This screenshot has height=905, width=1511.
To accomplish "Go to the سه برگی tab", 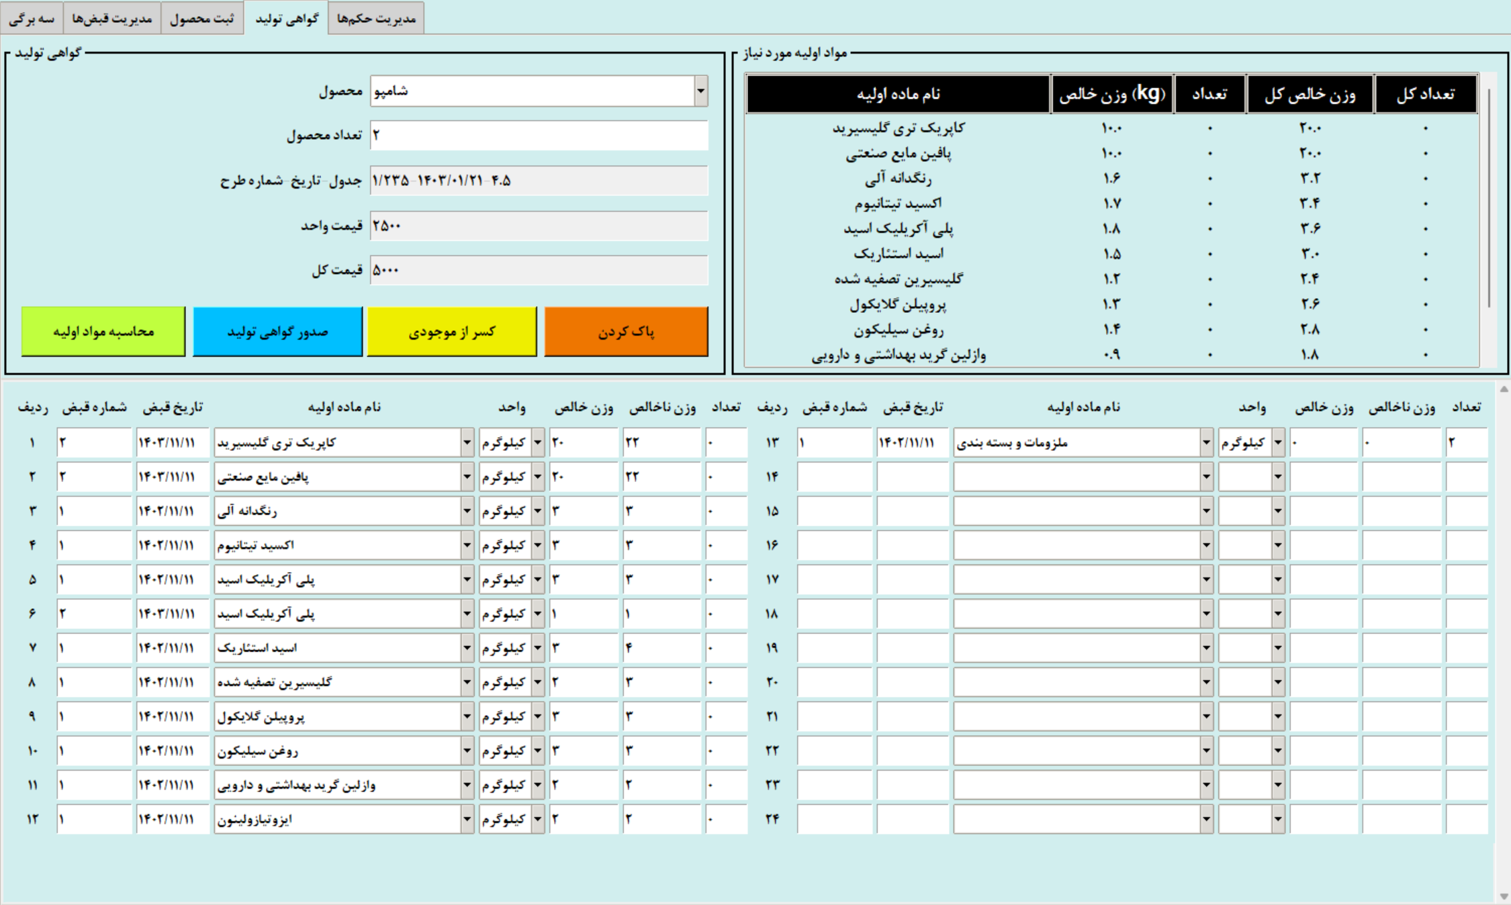I will coord(32,18).
